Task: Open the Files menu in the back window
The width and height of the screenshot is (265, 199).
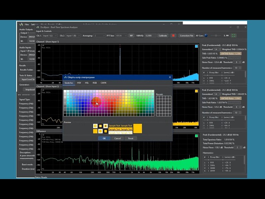Action: pos(27,24)
